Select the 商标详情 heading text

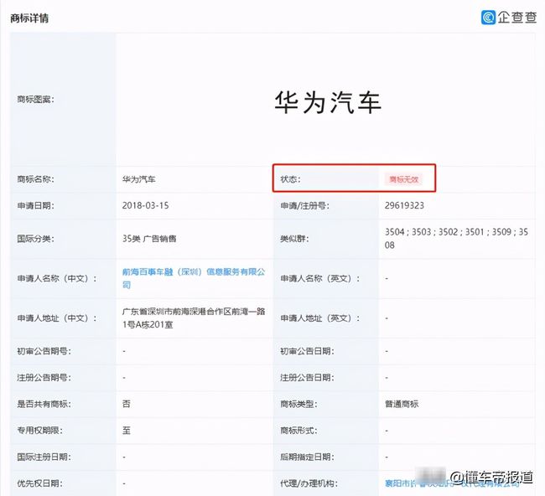pyautogui.click(x=29, y=18)
